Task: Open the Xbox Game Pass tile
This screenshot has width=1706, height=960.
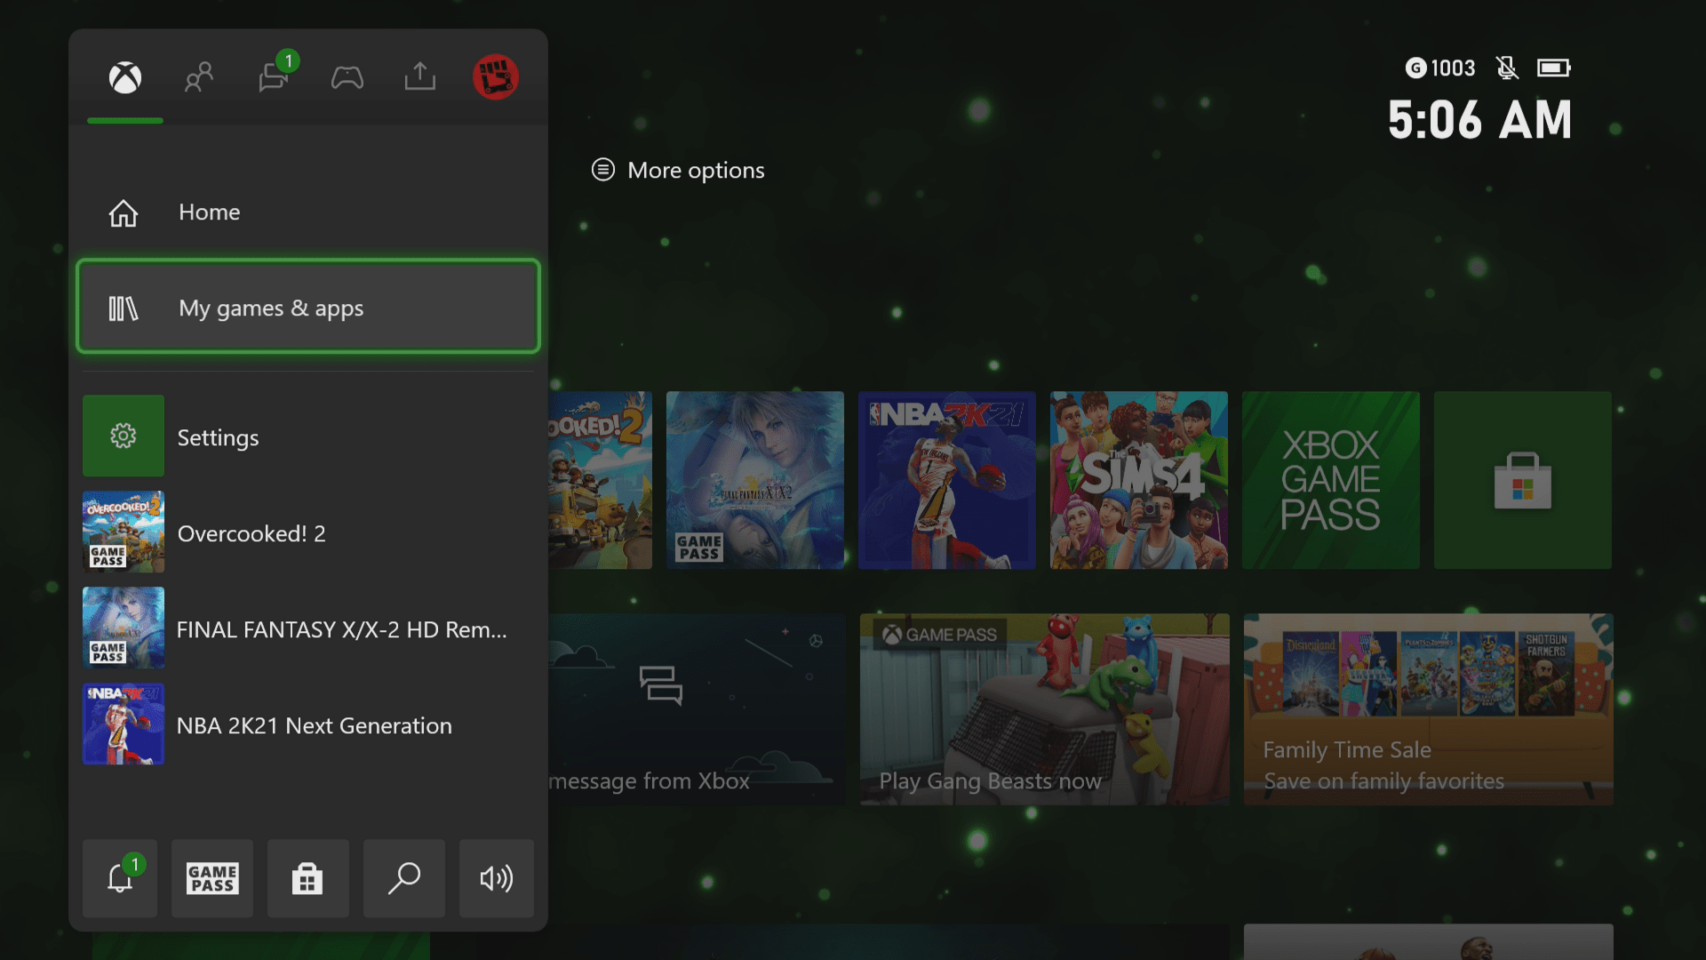Action: pyautogui.click(x=1330, y=480)
